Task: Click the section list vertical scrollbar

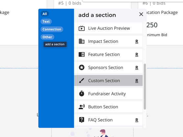Action: (x=145, y=86)
